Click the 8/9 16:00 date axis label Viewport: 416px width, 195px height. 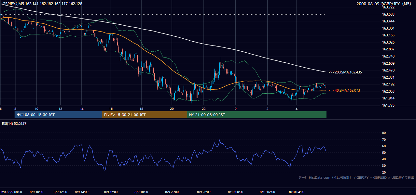click(x=111, y=192)
